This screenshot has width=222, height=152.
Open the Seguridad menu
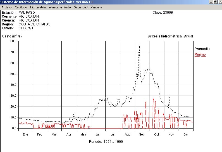81,7
